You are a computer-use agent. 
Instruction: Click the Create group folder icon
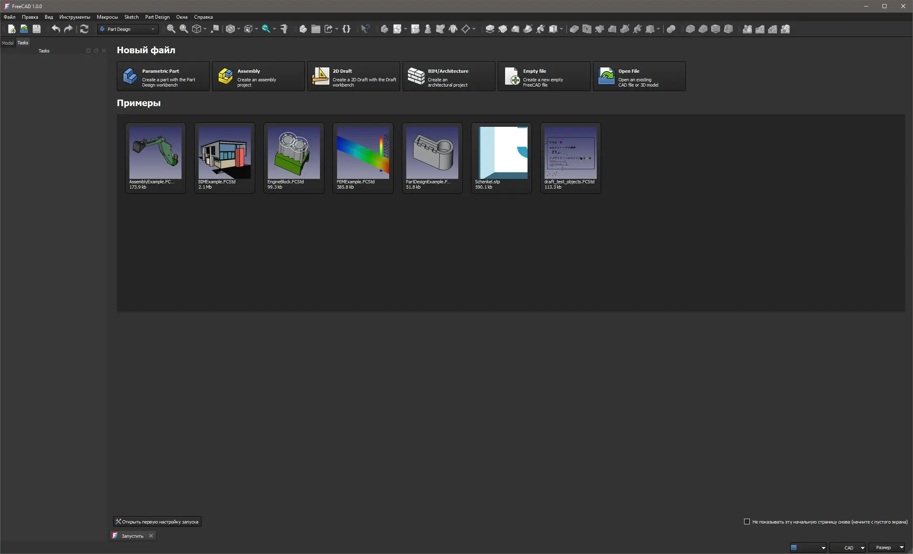315,29
